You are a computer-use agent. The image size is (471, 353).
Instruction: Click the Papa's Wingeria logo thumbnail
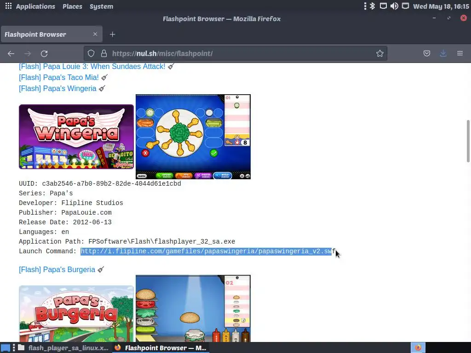pyautogui.click(x=76, y=137)
